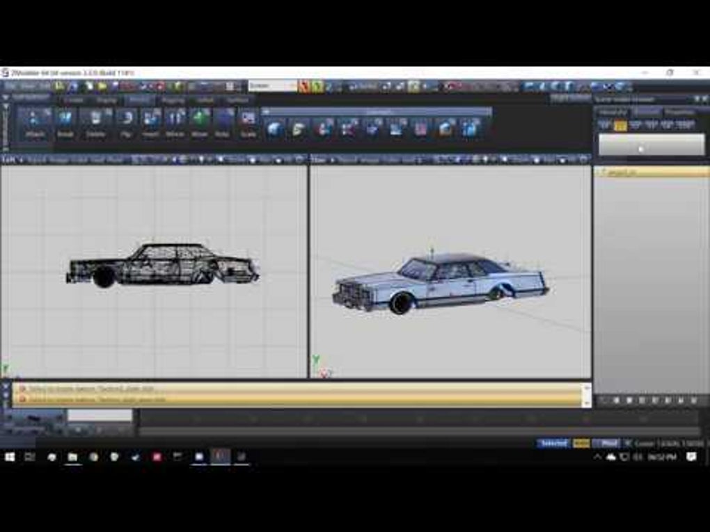Switch to Structure tab in scene browser
Screen dimensions: 710x532
click(647, 112)
